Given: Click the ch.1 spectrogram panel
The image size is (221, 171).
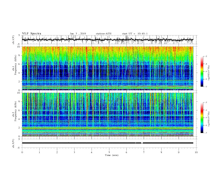Looking at the screenshot, I should (x=108, y=68).
